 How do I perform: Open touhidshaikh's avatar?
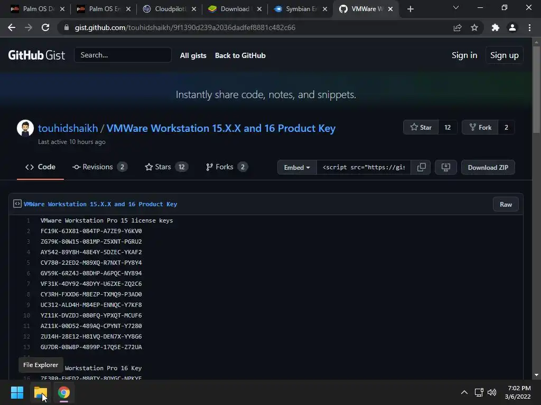pyautogui.click(x=25, y=128)
